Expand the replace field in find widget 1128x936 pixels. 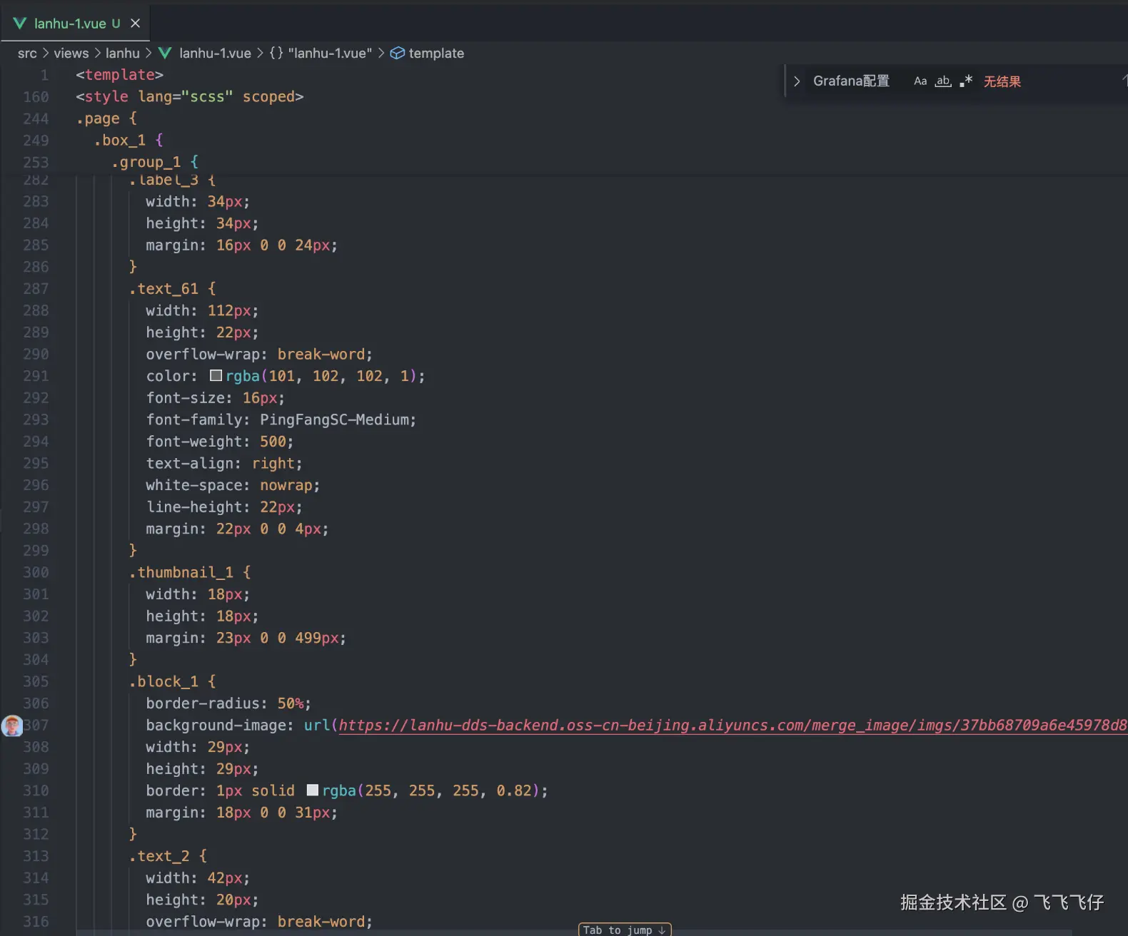click(x=797, y=81)
